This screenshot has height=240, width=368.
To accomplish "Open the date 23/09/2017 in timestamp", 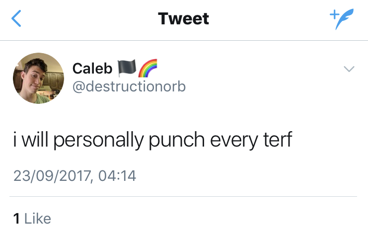I will coord(52,175).
